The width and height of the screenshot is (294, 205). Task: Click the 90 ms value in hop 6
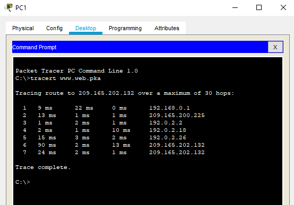(x=47, y=145)
